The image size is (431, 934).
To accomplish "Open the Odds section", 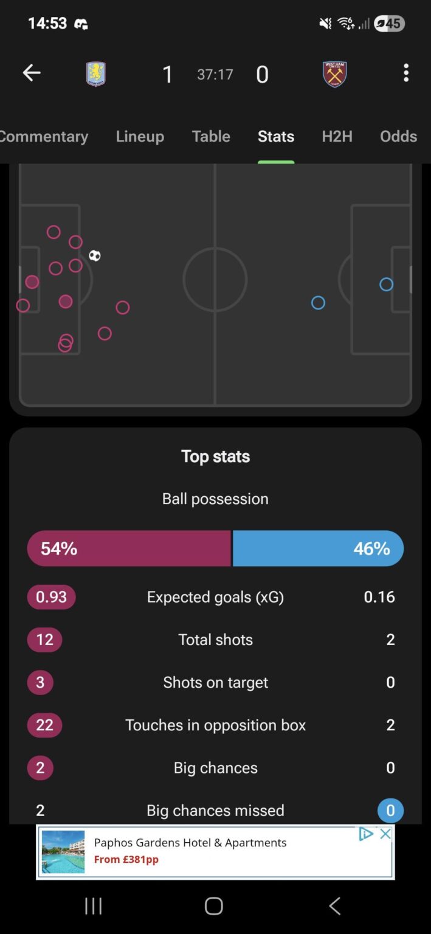I will point(398,136).
